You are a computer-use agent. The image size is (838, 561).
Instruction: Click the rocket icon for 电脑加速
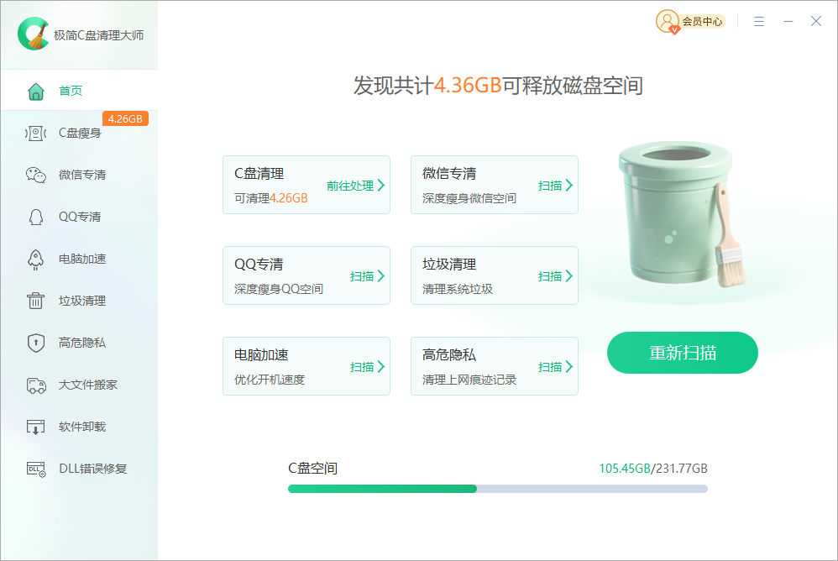click(x=36, y=260)
